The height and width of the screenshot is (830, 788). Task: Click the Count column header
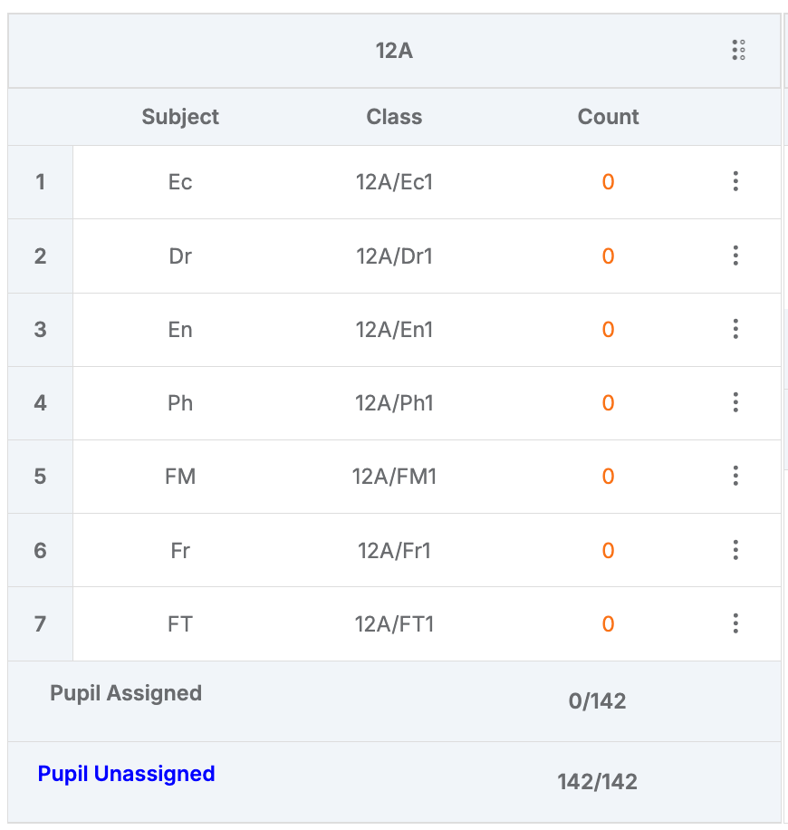coord(608,117)
